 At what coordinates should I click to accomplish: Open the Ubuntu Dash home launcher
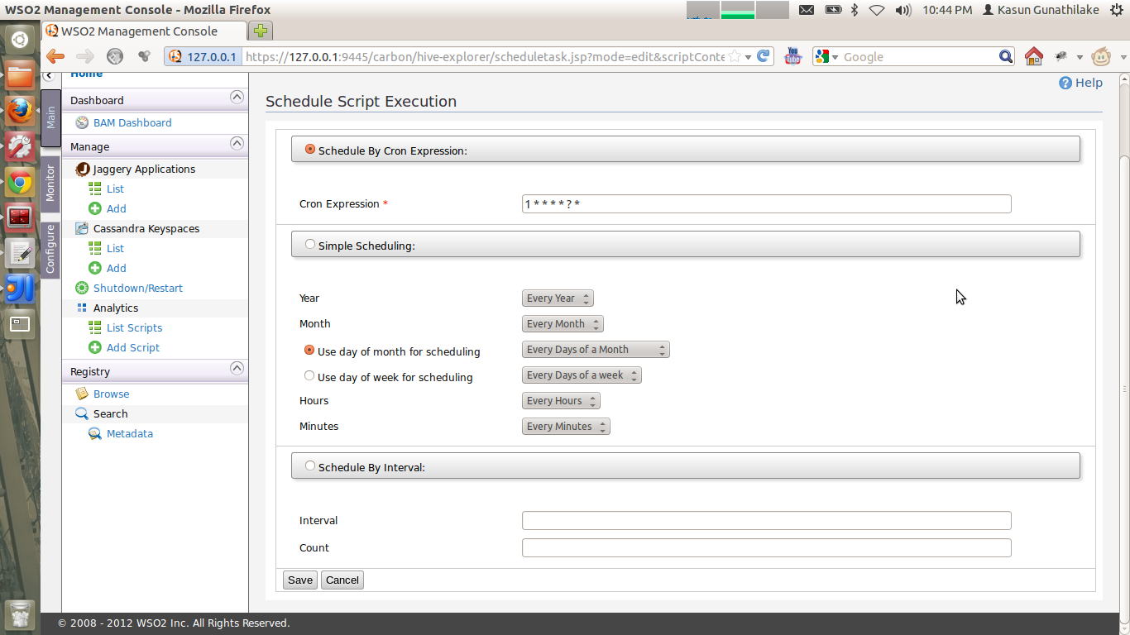[20, 39]
